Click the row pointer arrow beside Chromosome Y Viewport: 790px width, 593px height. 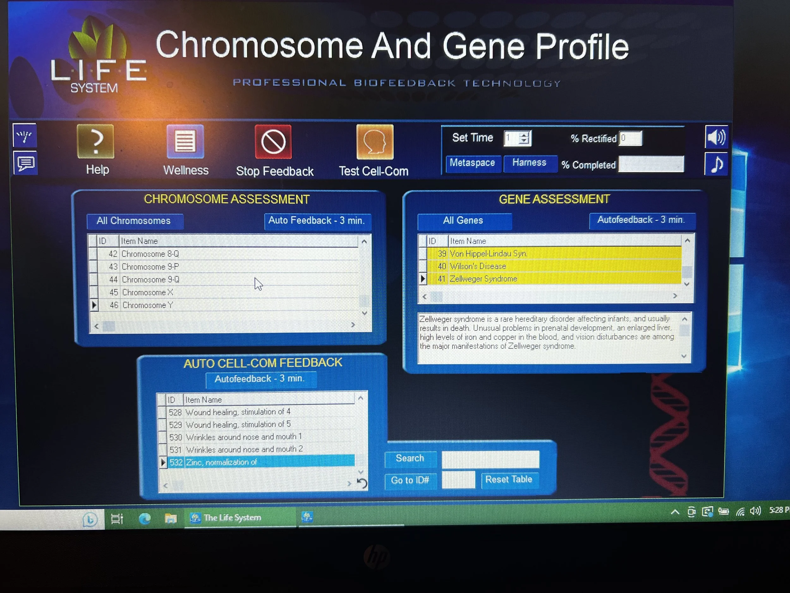pyautogui.click(x=95, y=305)
